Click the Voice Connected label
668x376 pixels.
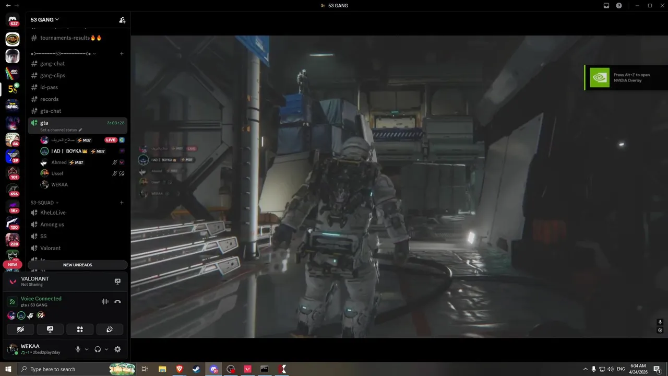pos(41,299)
